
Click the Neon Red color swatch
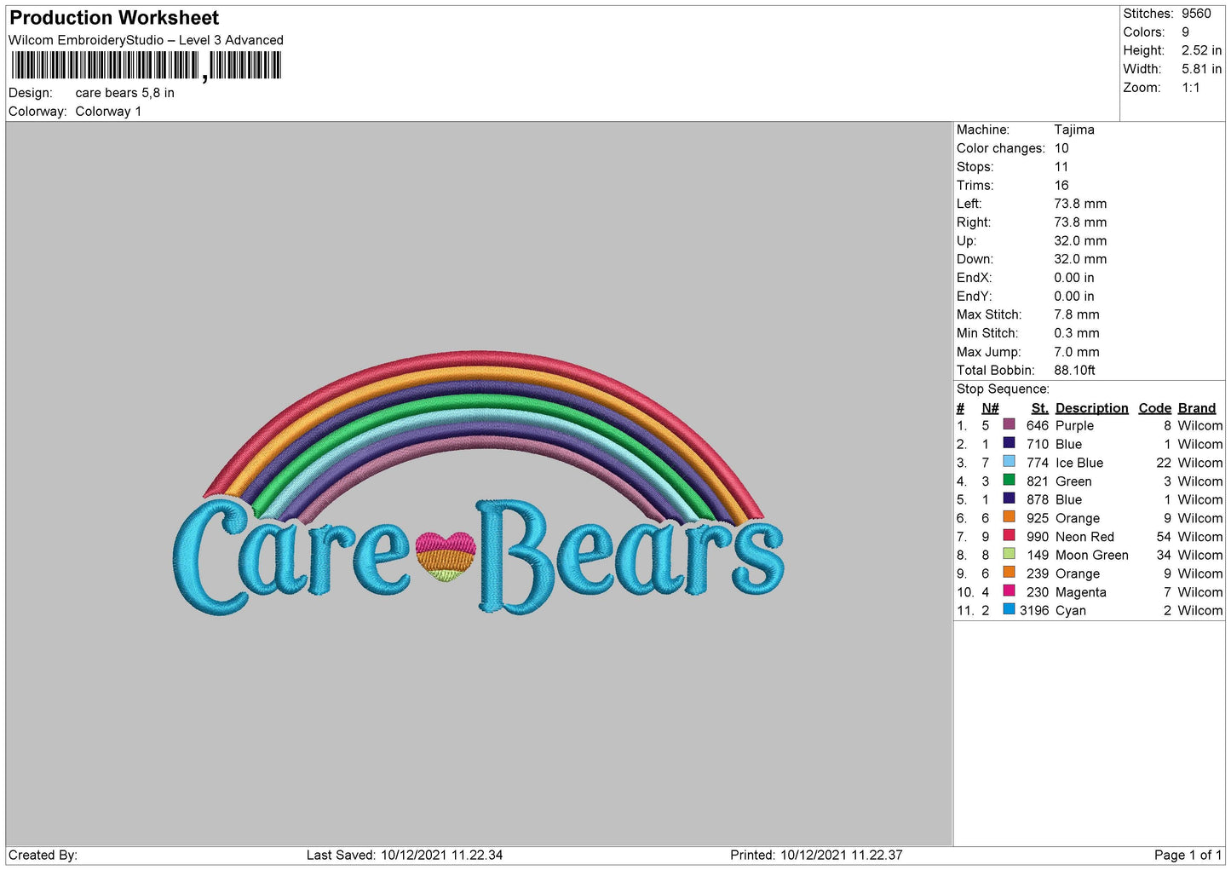(1010, 535)
